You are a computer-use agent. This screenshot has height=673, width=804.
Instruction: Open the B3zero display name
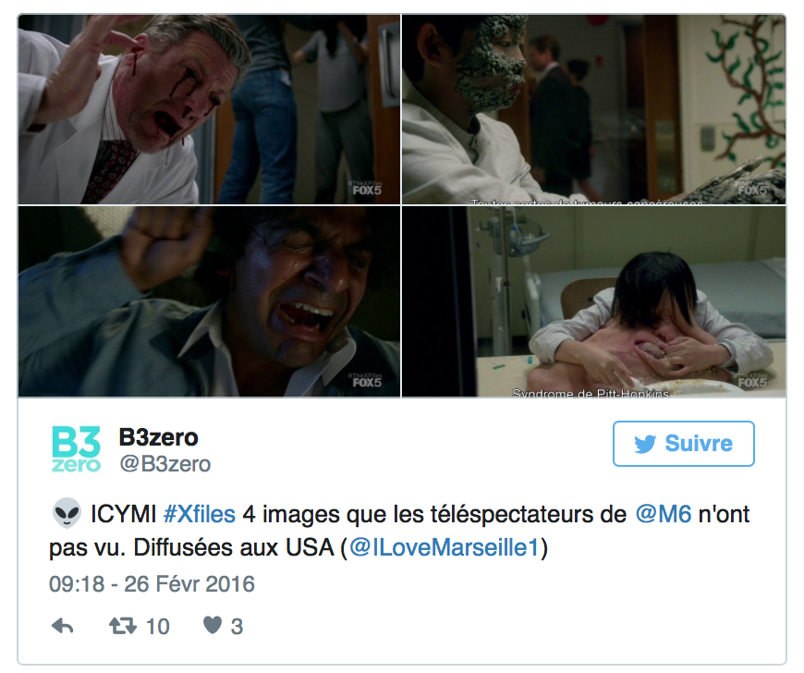158,437
